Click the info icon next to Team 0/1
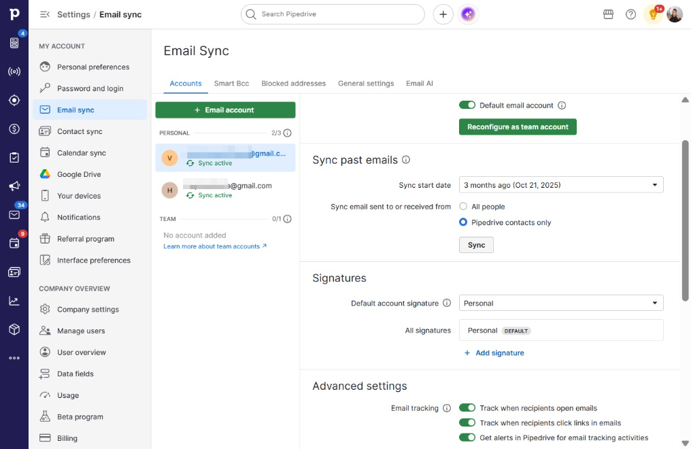691x449 pixels. (x=287, y=218)
